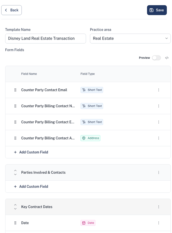Image resolution: width=172 pixels, height=233 pixels.
Task: Open options menu for Parties Involved & Contacts
Action: [159, 172]
